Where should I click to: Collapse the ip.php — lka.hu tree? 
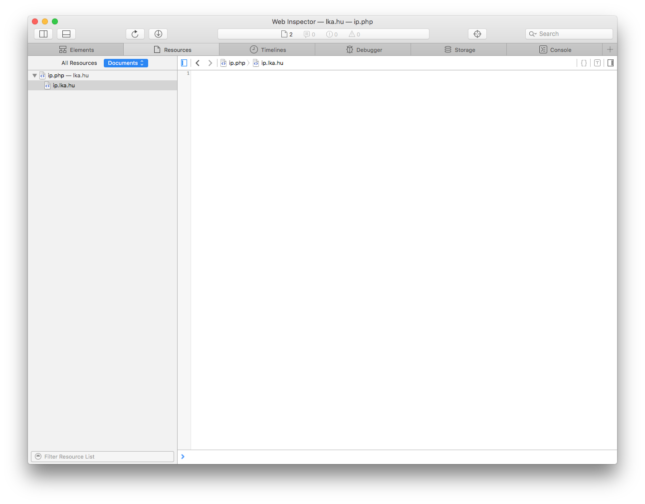[x=34, y=75]
